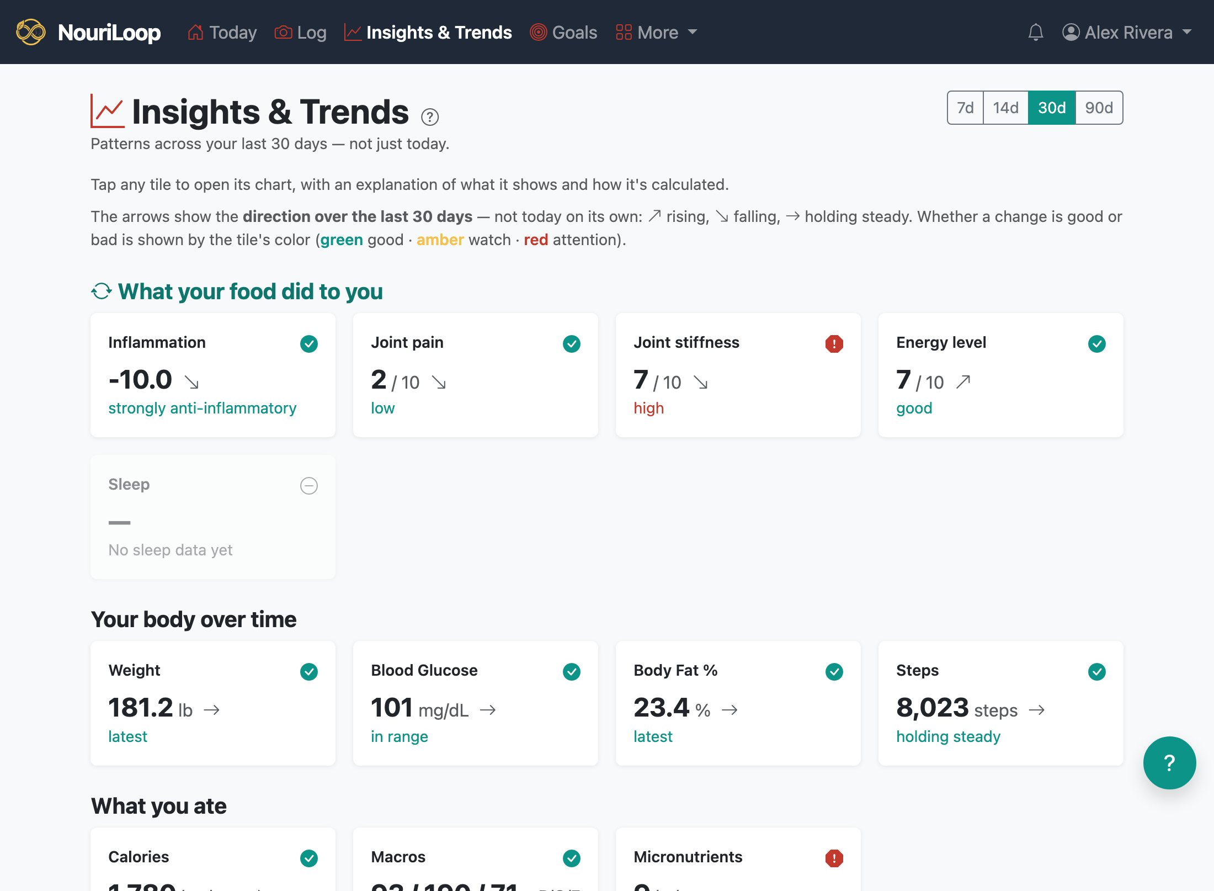
Task: Expand the Alex Rivera account menu
Action: [x=1127, y=32]
